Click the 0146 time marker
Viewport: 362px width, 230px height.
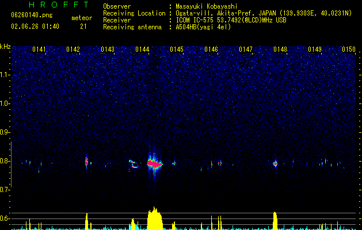[x=211, y=49]
